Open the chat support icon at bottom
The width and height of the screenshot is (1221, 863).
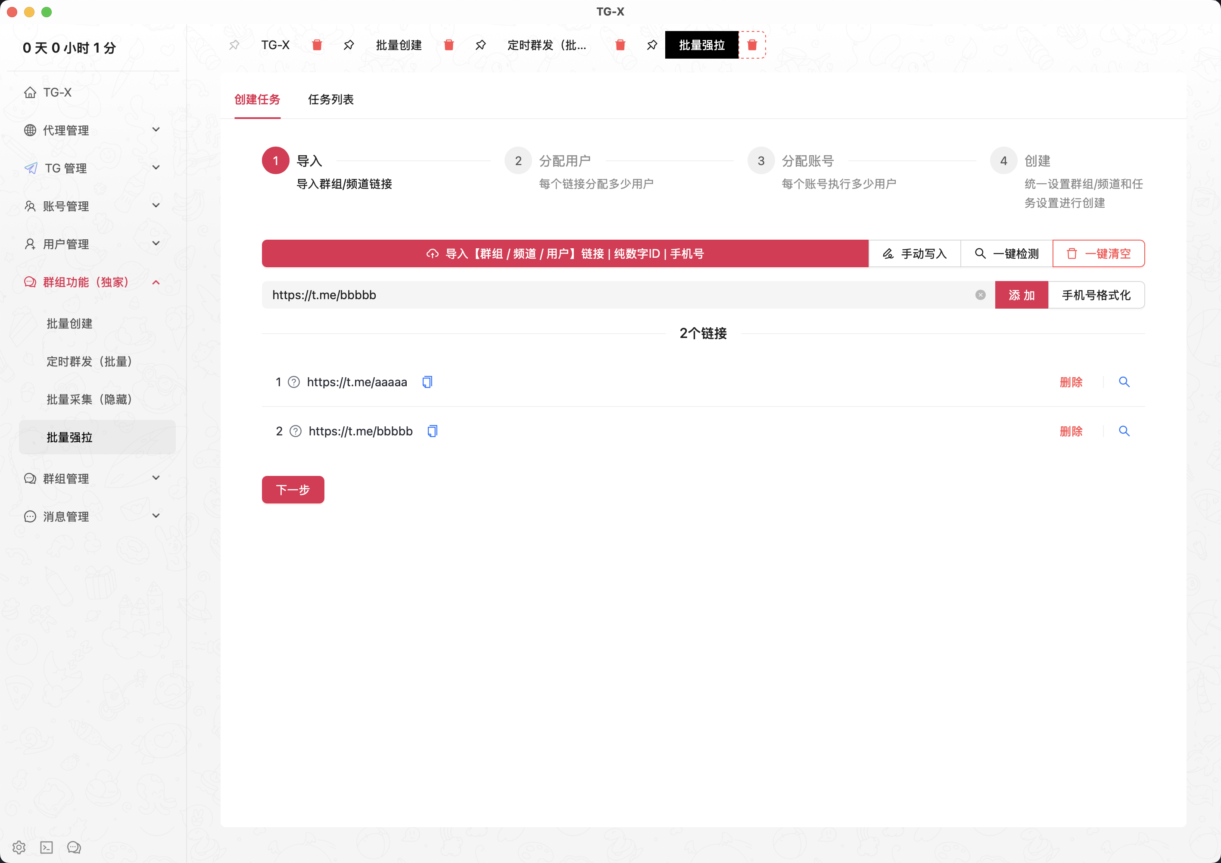[74, 847]
